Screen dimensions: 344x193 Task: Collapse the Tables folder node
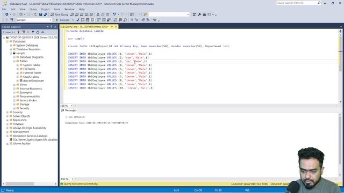tap(15, 61)
